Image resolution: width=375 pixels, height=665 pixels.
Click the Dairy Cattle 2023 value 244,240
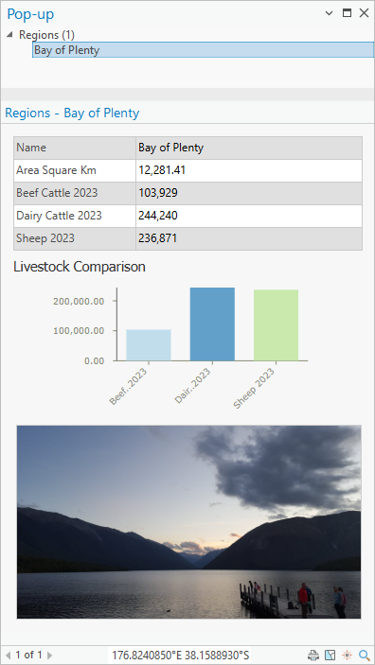[158, 216]
